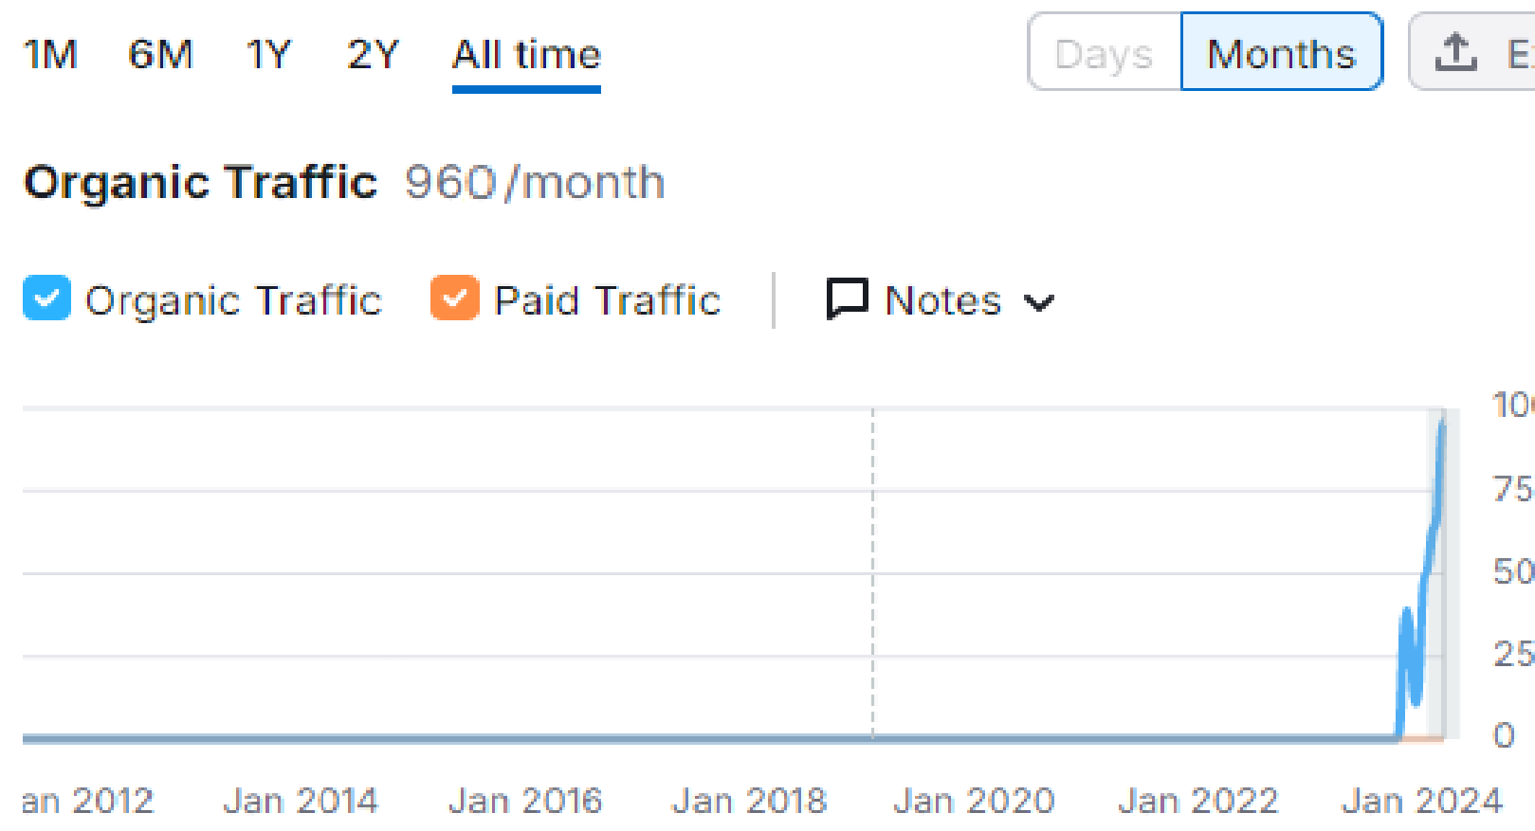Uncheck the Paid Traffic checkbox
This screenshot has height=831, width=1535.
coord(454,298)
